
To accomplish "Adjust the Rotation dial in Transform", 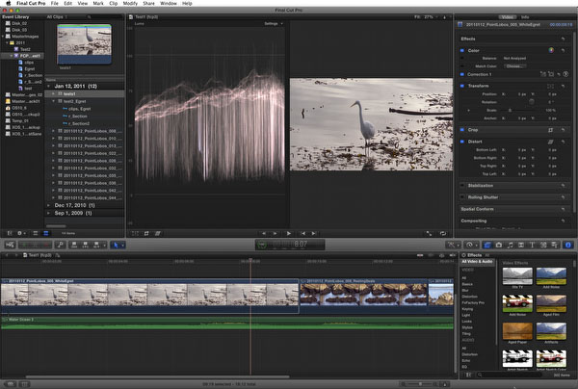I will coord(532,102).
